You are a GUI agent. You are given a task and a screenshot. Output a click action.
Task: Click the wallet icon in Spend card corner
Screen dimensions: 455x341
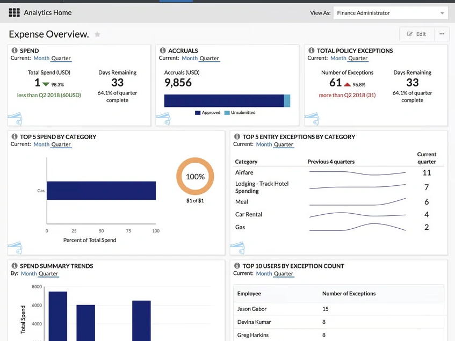[x=15, y=118]
